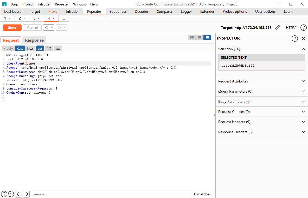The image size is (308, 198).
Task: Click the panel divider drag handle
Action: [x=214, y=116]
